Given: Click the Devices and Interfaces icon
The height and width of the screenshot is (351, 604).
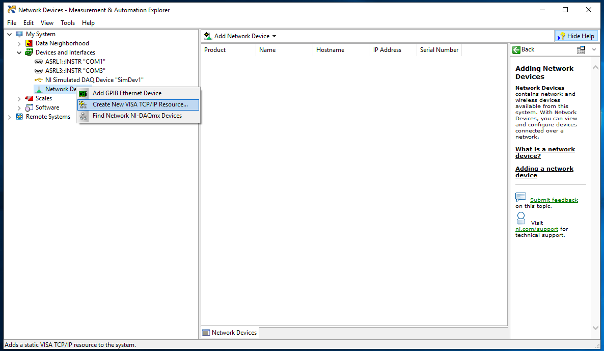Looking at the screenshot, I should [x=29, y=52].
